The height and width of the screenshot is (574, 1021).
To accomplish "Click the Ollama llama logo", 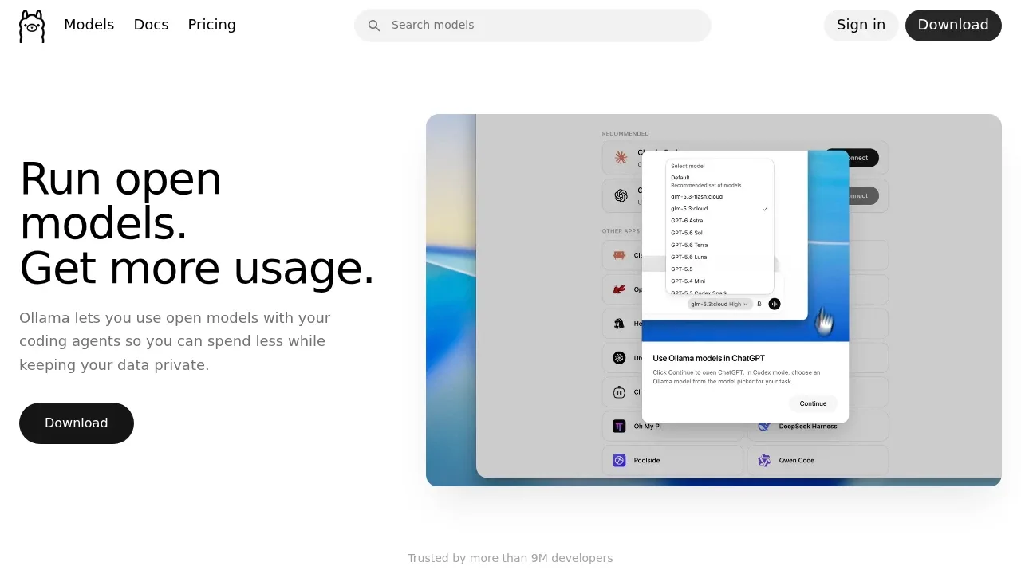I will [x=32, y=26].
